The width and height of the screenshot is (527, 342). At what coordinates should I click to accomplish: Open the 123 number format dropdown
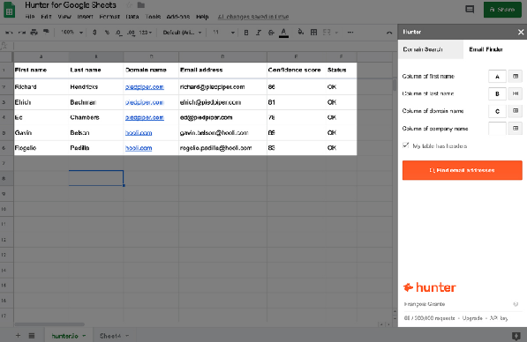[146, 33]
